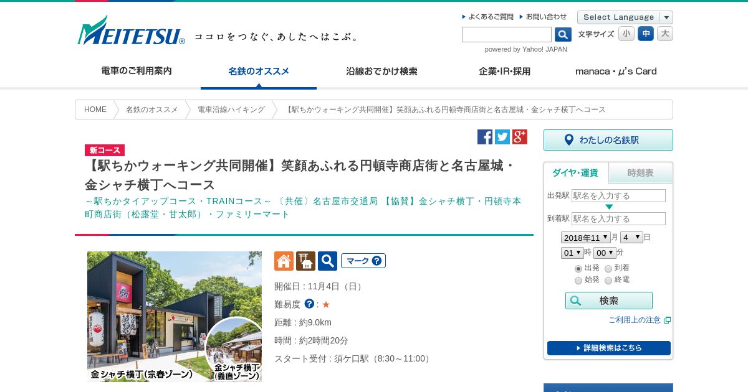Screen dimensions: 748x392
Task: Open the 難易度 question mark help
Action: click(x=309, y=304)
